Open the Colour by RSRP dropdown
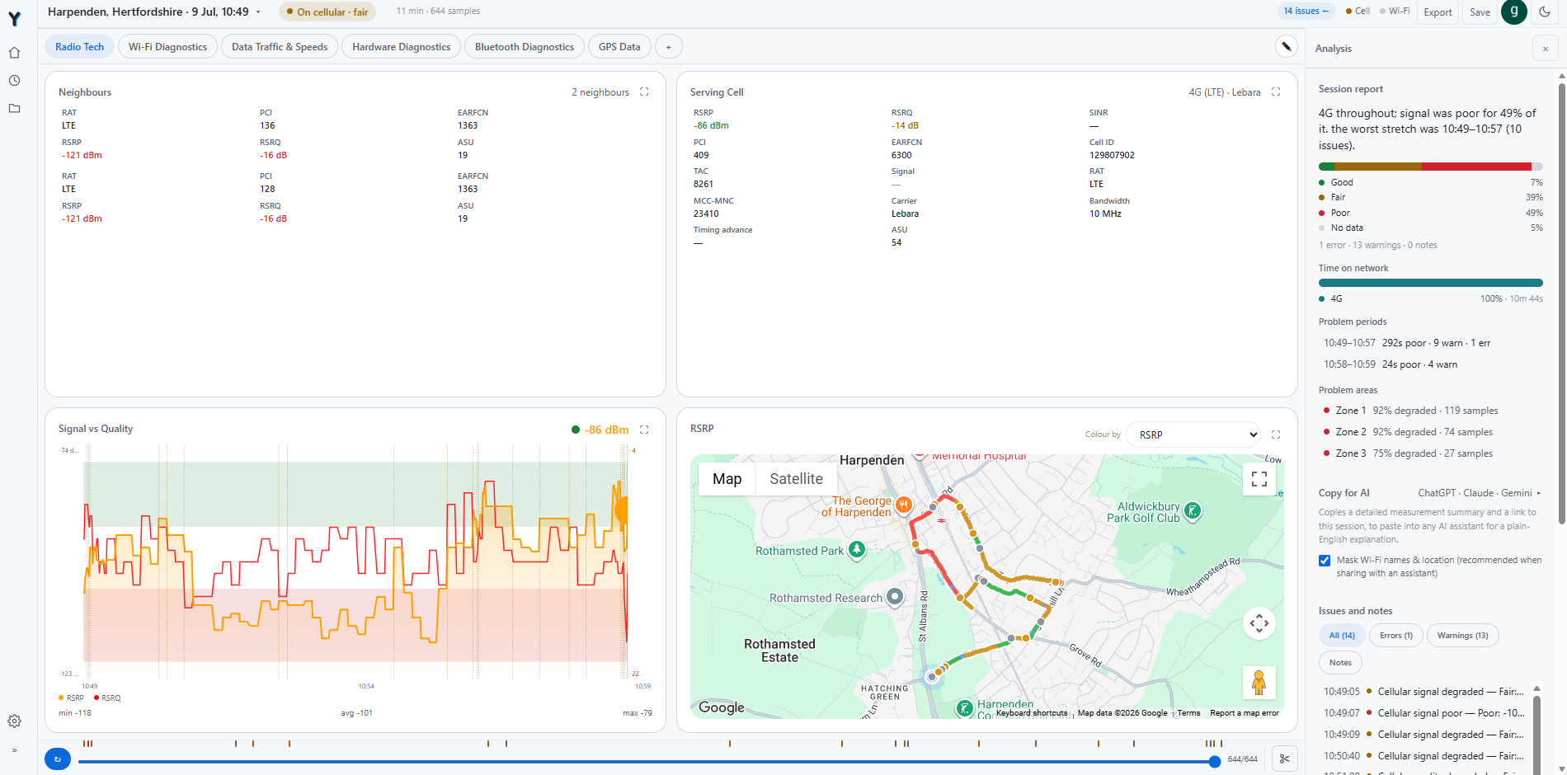1567x775 pixels. 1193,434
